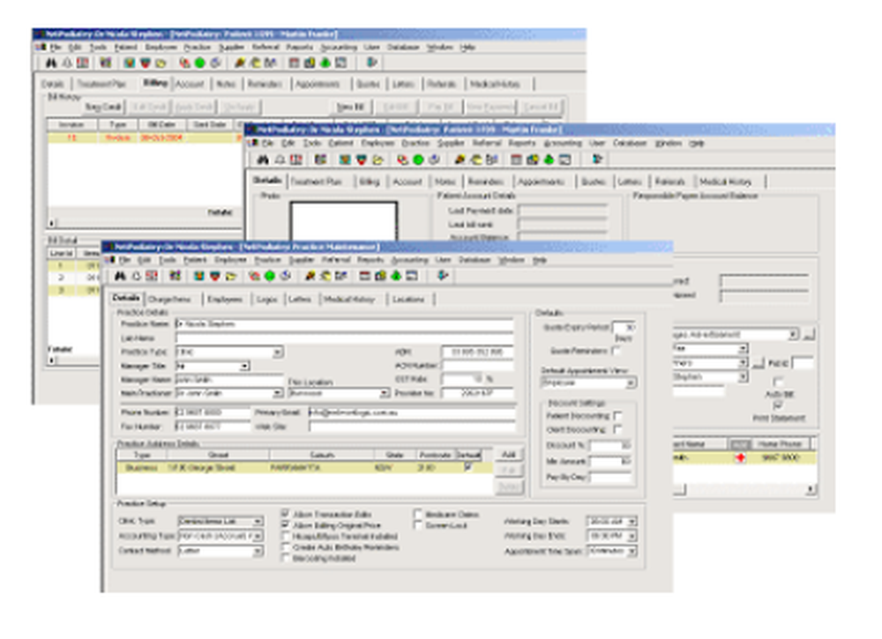This screenshot has width=882, height=639.
Task: Click green circle icon in middle Patient Details window
Action: point(418,160)
